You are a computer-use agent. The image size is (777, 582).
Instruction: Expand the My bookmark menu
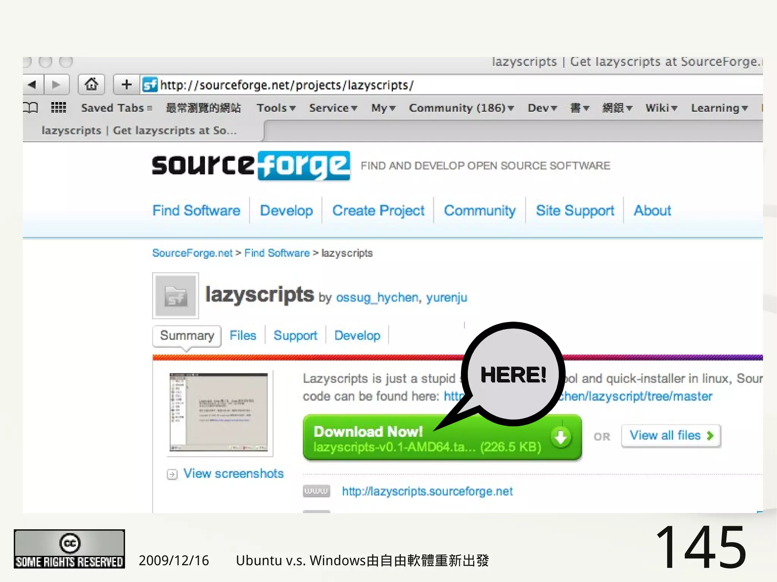[x=384, y=108]
